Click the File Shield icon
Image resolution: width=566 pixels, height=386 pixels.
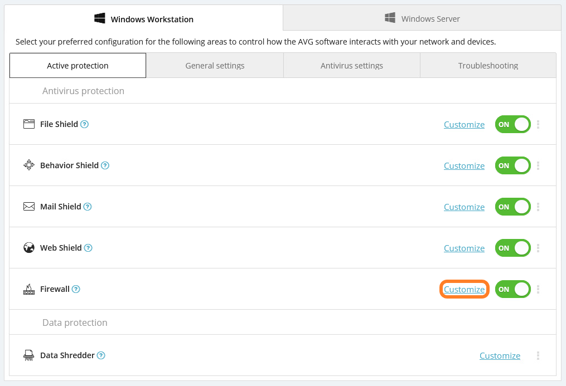click(28, 124)
